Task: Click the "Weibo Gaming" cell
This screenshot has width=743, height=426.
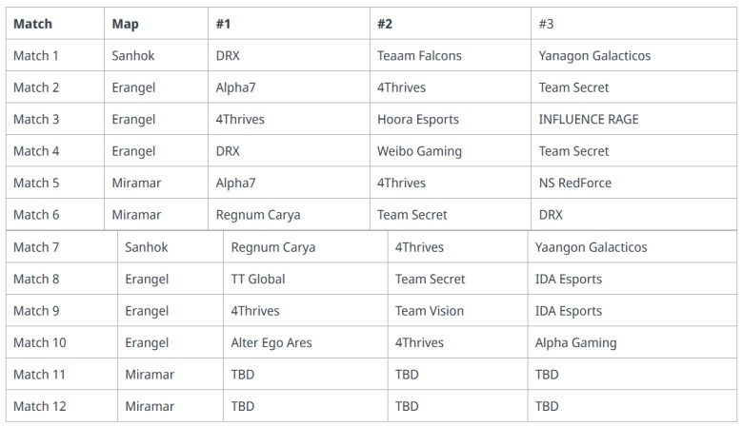Action: pyautogui.click(x=419, y=151)
